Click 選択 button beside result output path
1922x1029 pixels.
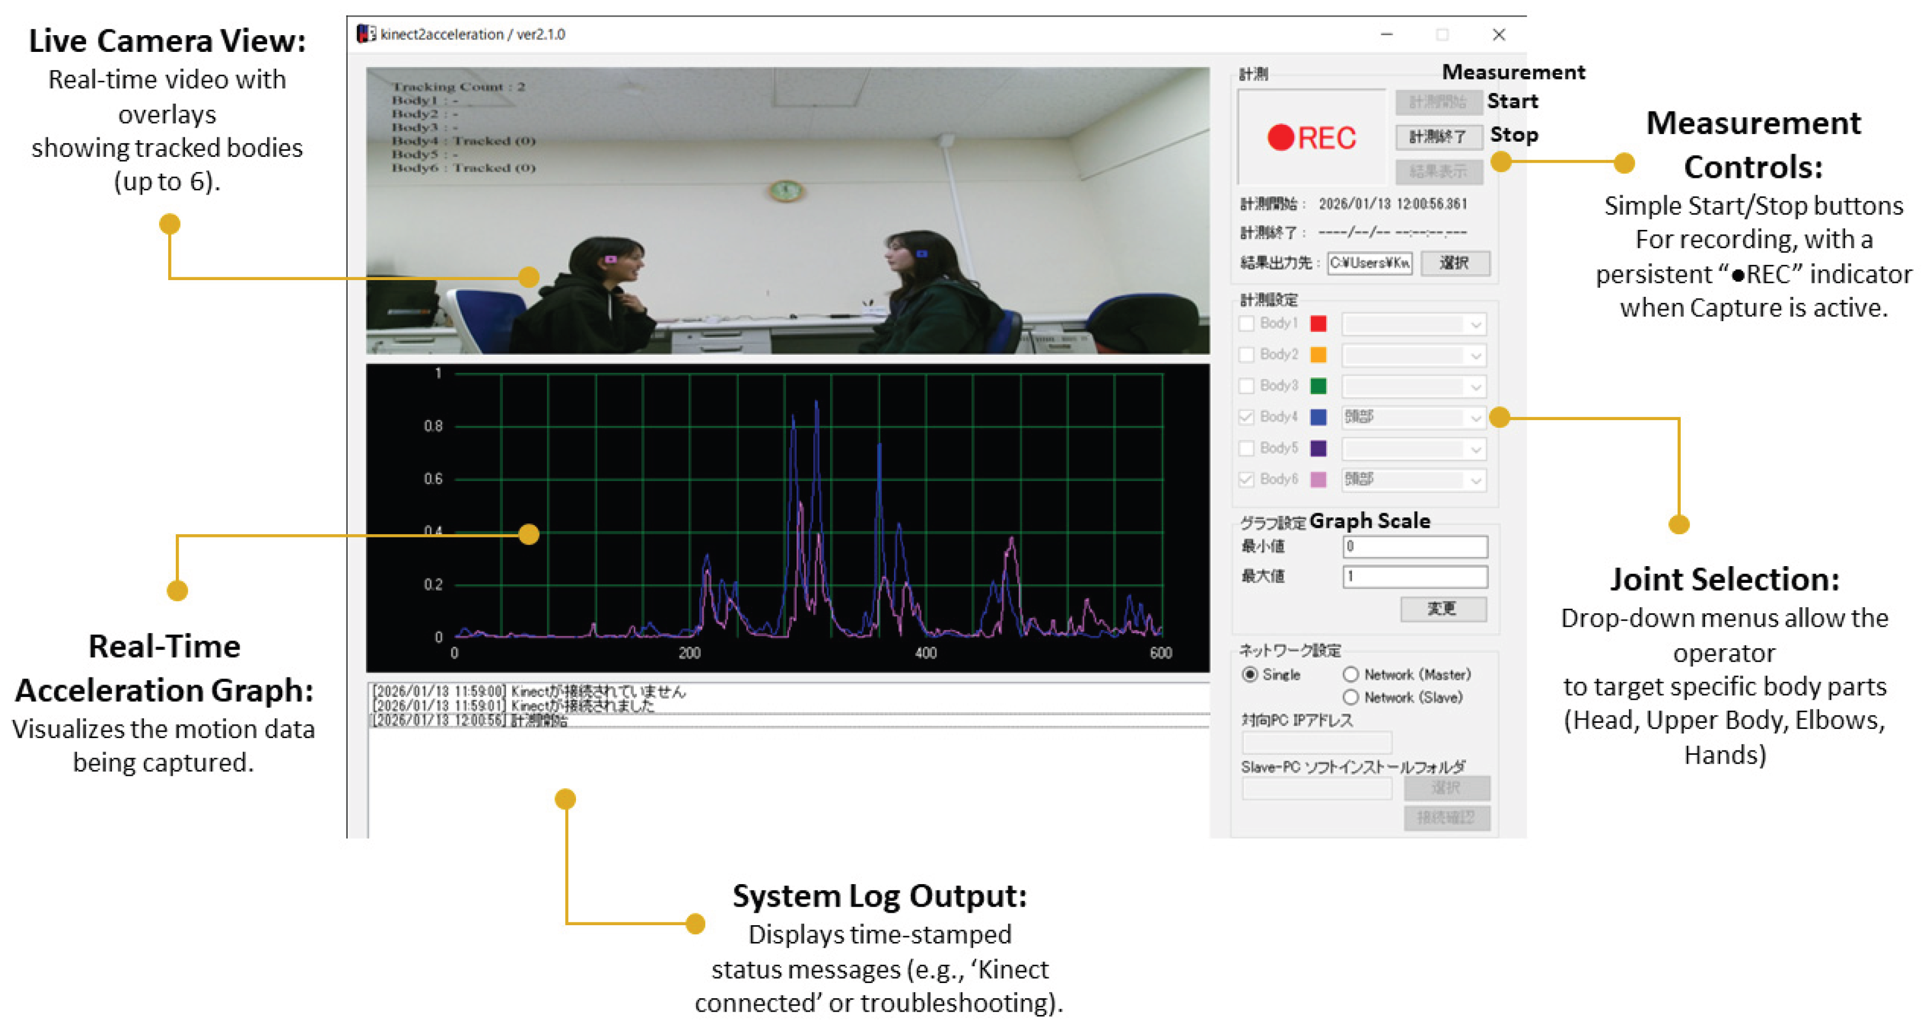[1454, 263]
